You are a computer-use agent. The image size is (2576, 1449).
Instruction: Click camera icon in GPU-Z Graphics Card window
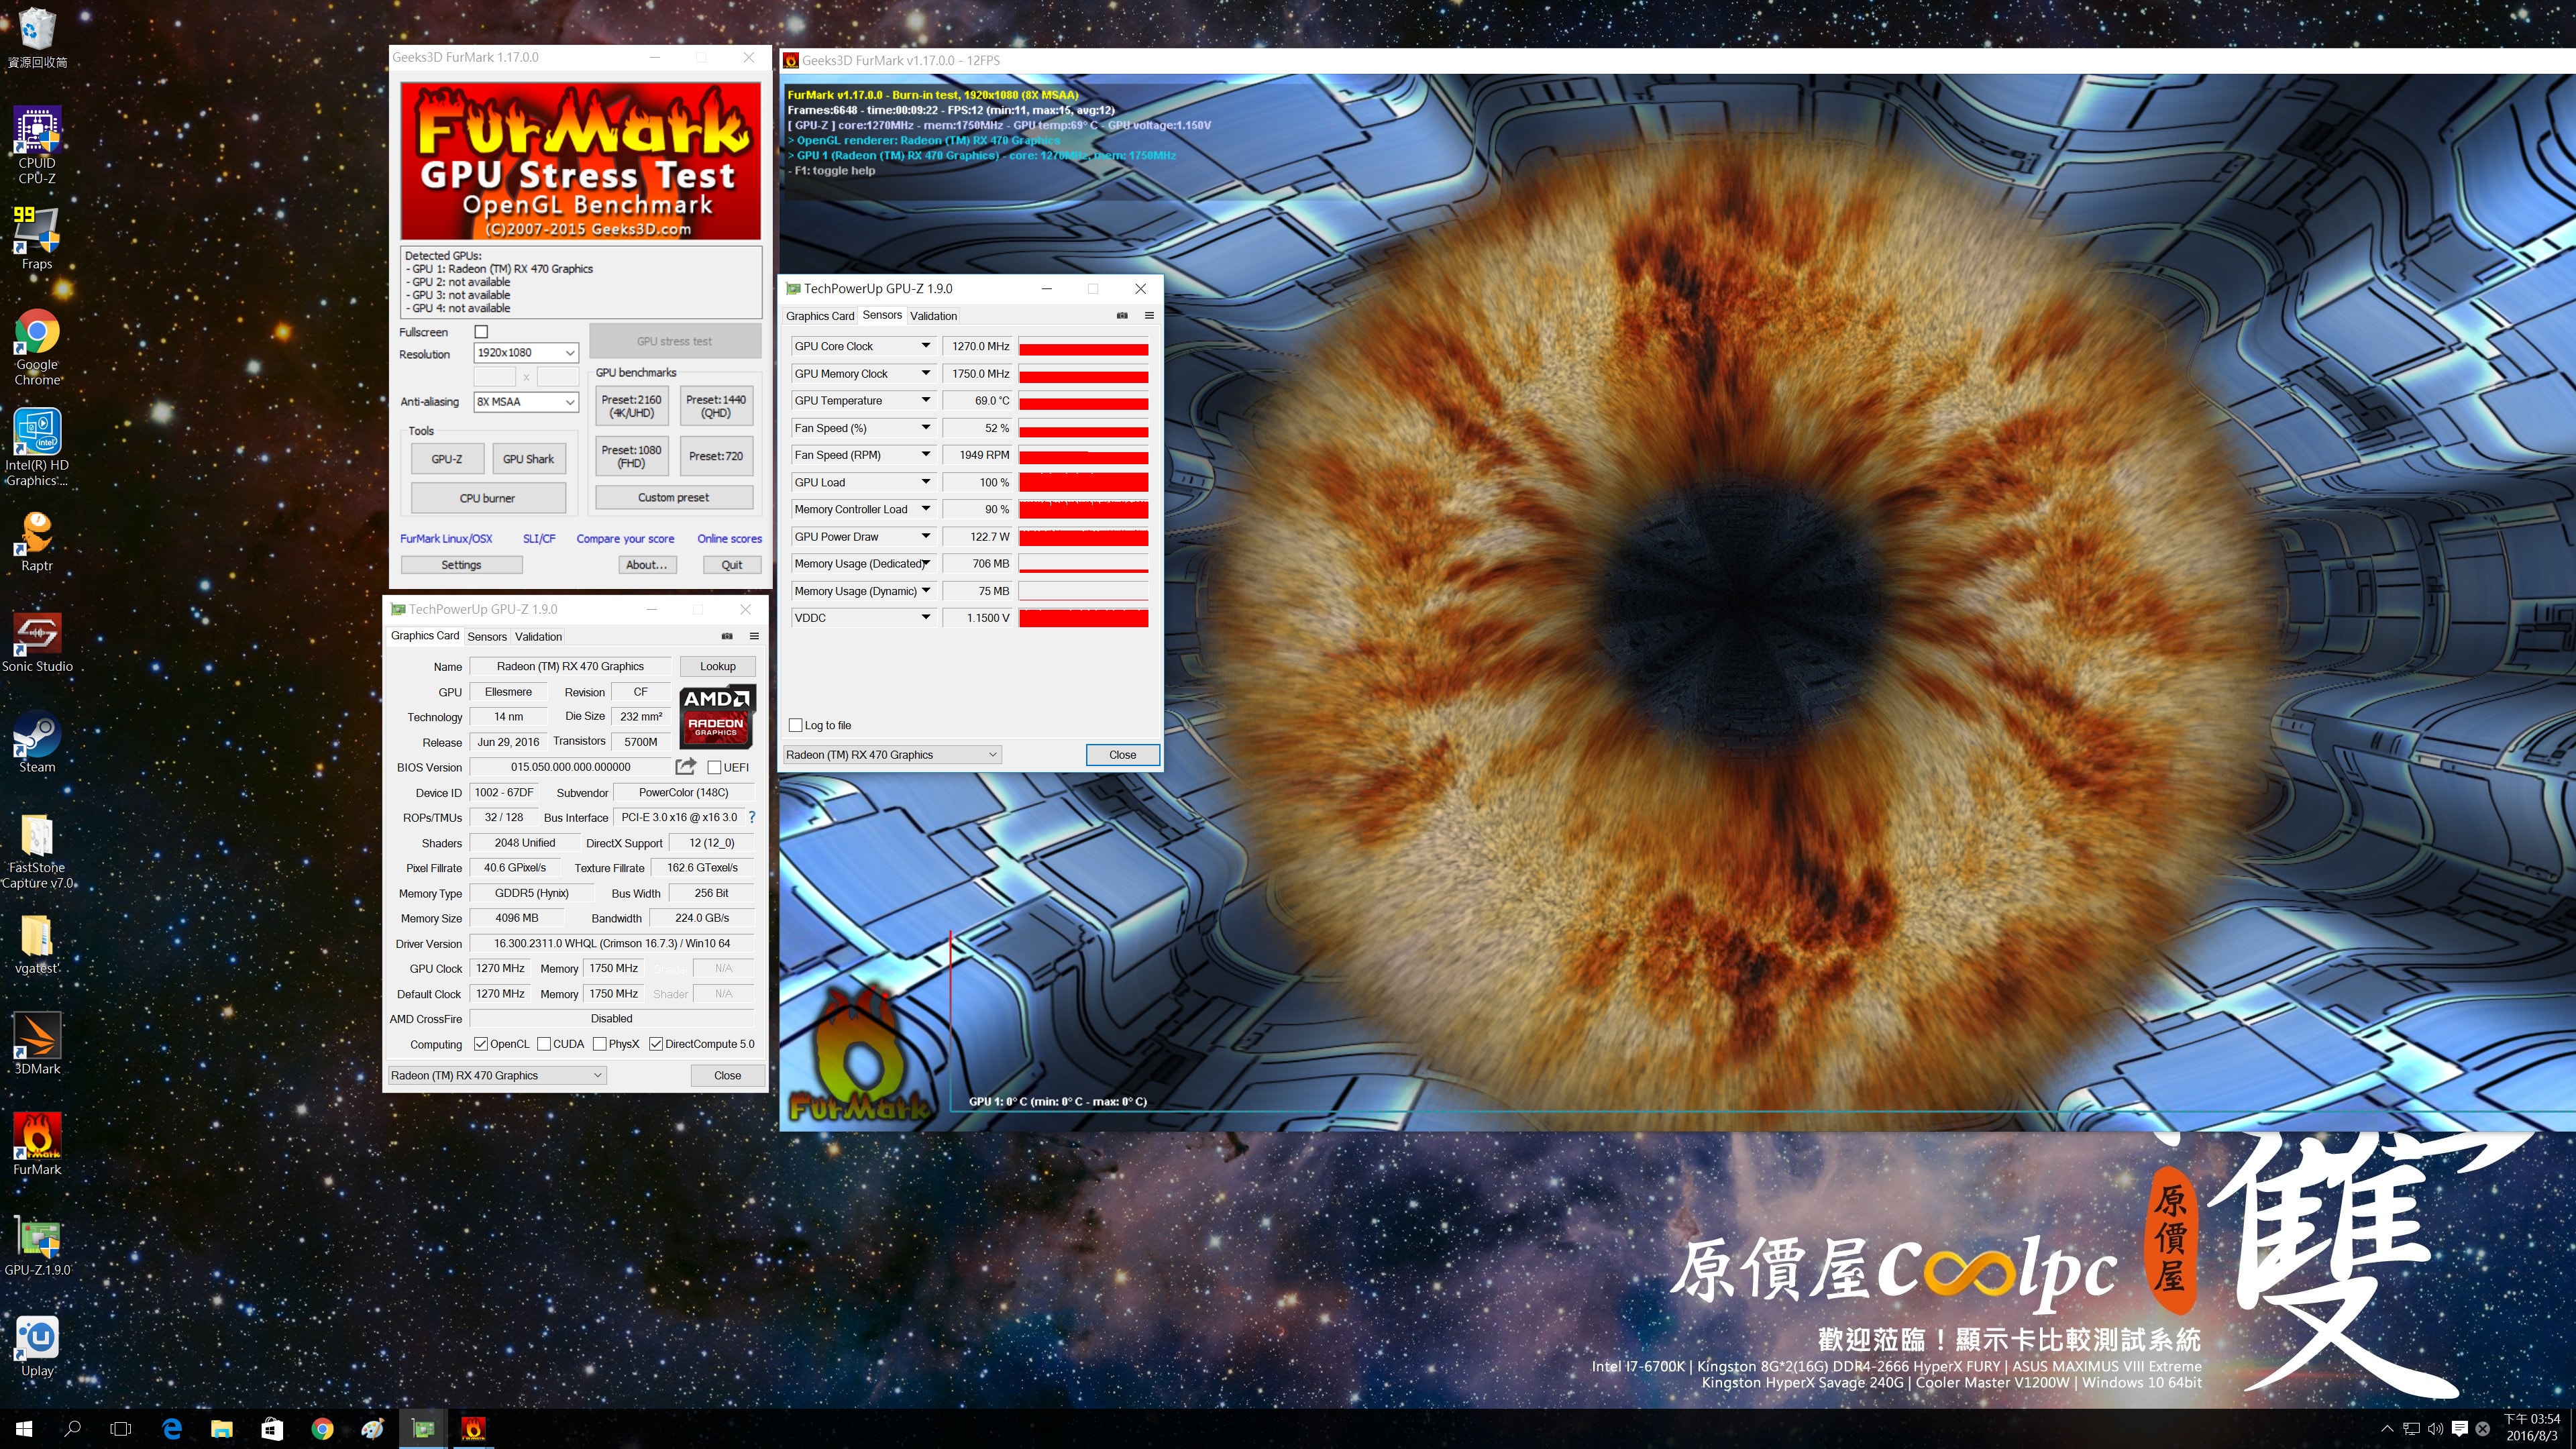[x=727, y=636]
